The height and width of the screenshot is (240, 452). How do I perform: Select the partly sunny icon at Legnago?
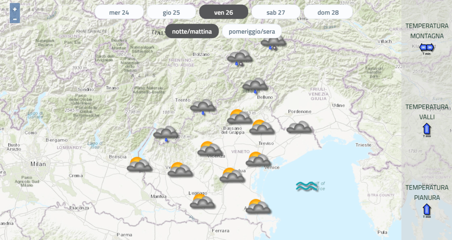pos(202,201)
